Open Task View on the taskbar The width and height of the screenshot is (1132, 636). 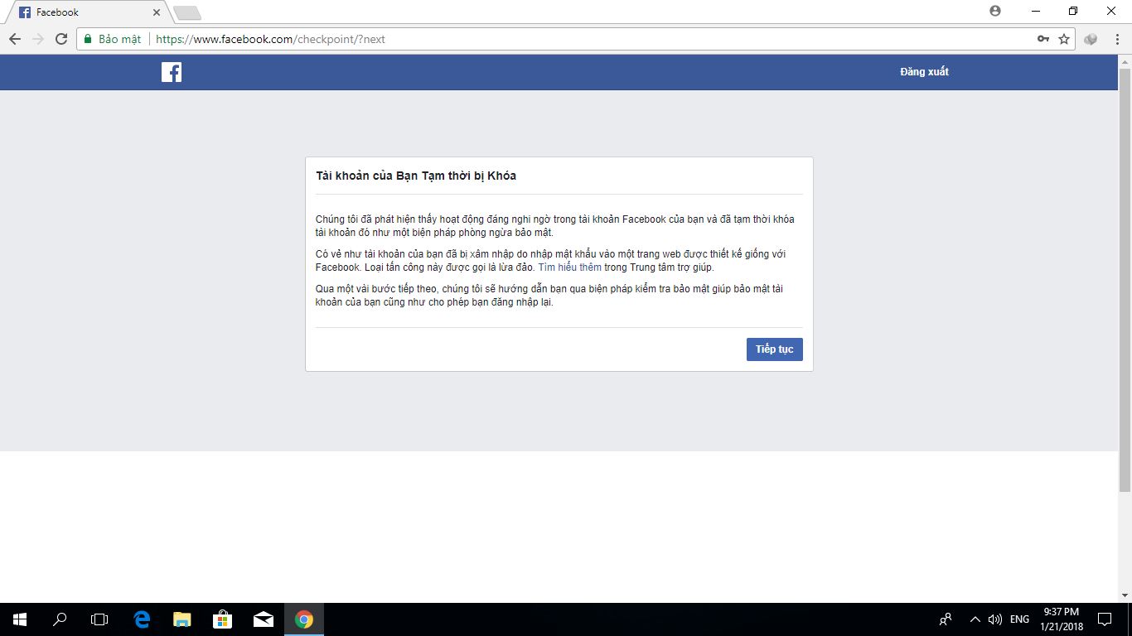99,619
